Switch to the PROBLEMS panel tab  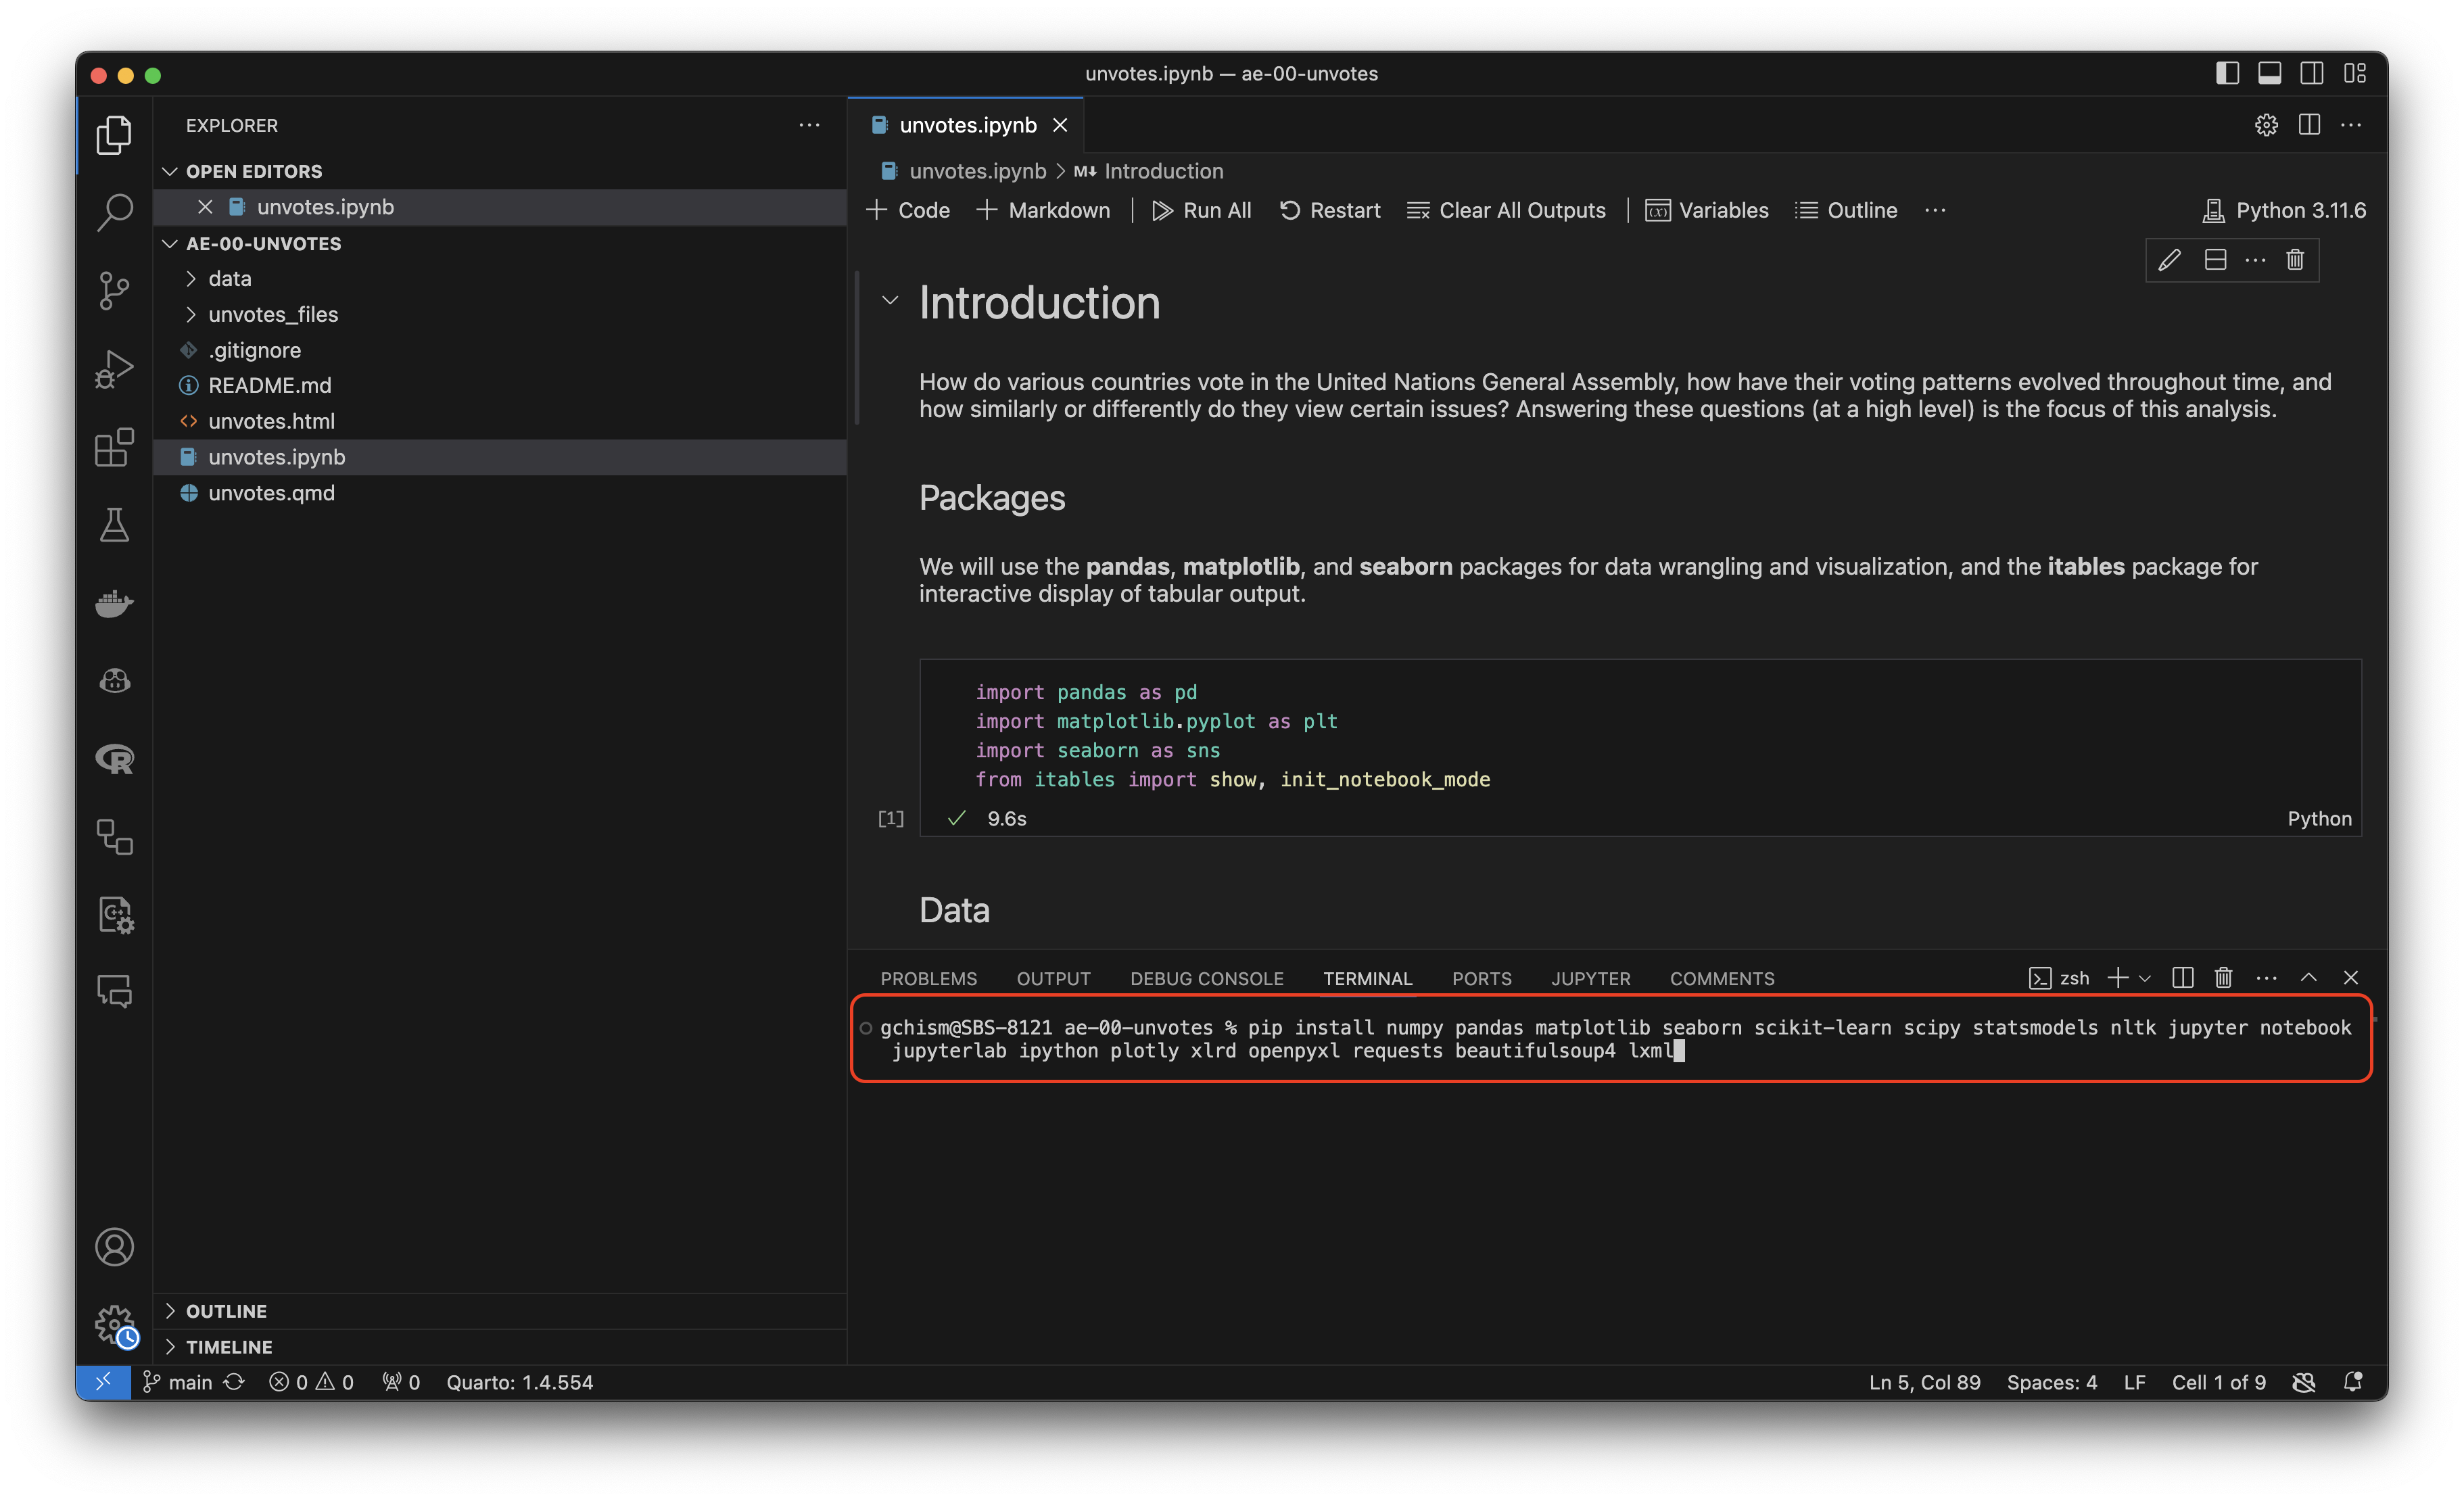928,978
